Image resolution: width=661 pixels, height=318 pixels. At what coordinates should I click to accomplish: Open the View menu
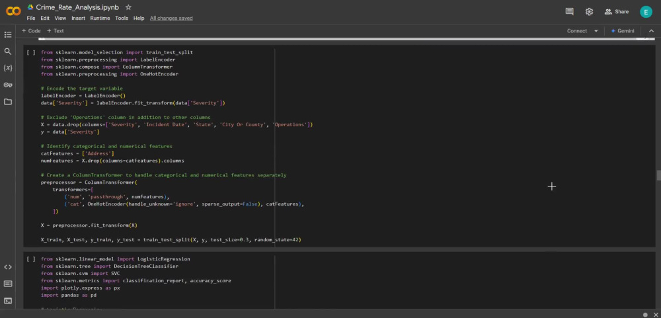coord(60,18)
